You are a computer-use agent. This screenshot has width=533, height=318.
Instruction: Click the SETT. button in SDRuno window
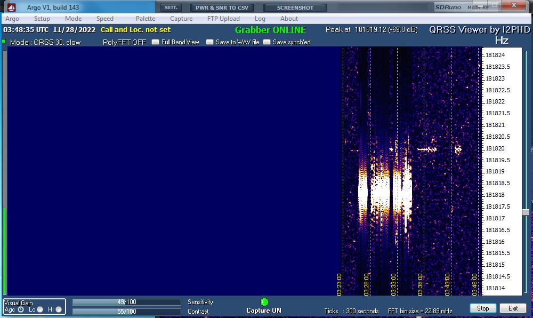coord(171,7)
